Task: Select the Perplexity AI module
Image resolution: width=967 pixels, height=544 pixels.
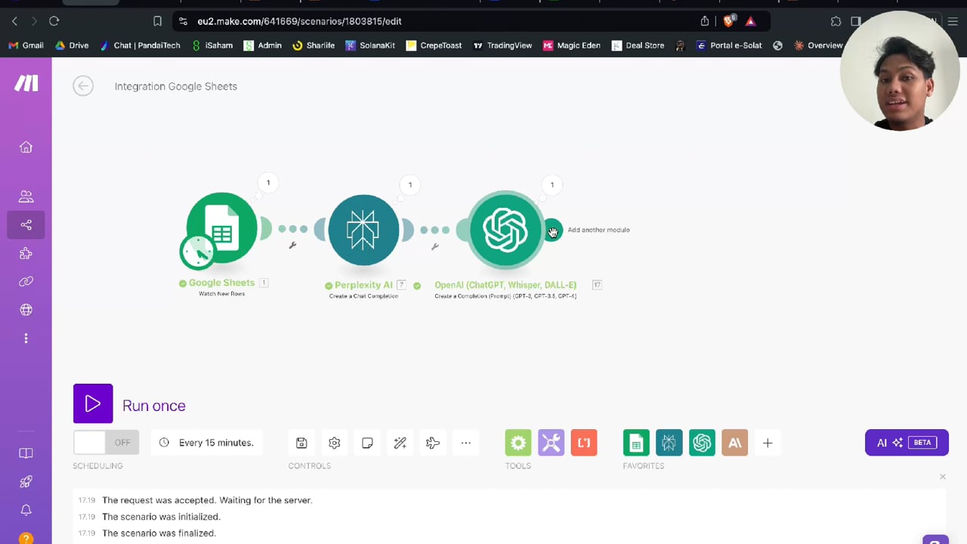Action: pyautogui.click(x=363, y=230)
